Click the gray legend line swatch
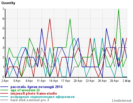This screenshot has width=133, height=103. click(4, 100)
